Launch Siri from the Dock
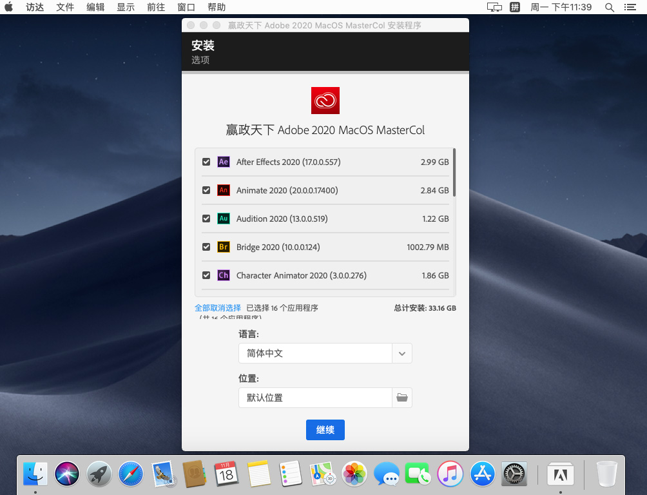647x495 pixels. coord(67,474)
